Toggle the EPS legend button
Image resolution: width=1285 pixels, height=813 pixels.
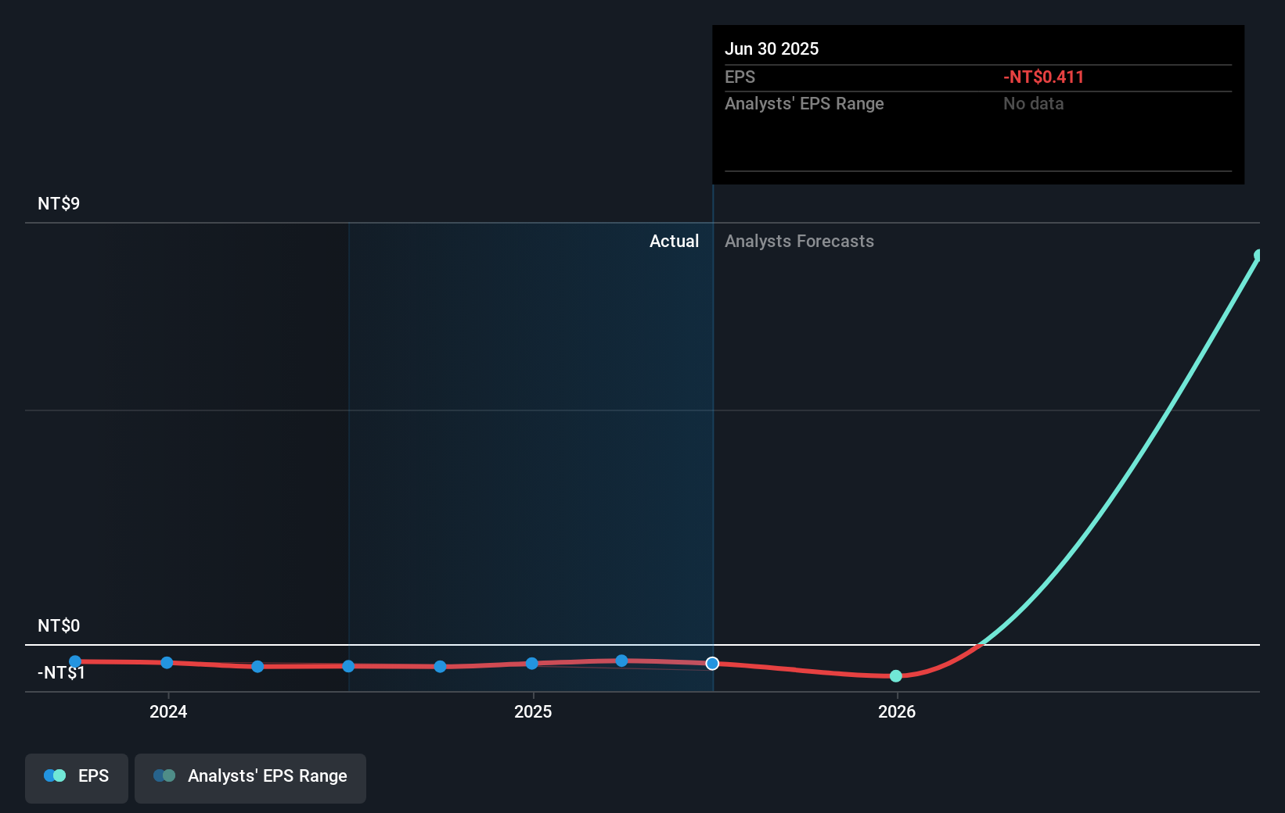pyautogui.click(x=77, y=778)
